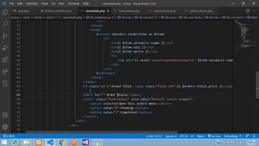Click the UTF-8 encoding selector
Viewport: 259px width, 146px height.
click(183, 136)
